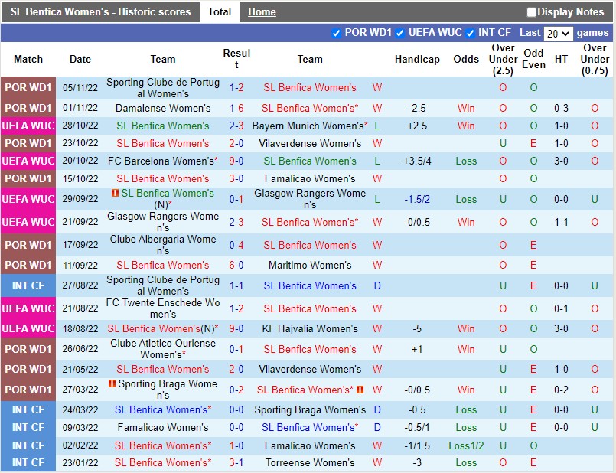Click date 18/08/22 in the table
The image size is (616, 473).
click(x=80, y=328)
